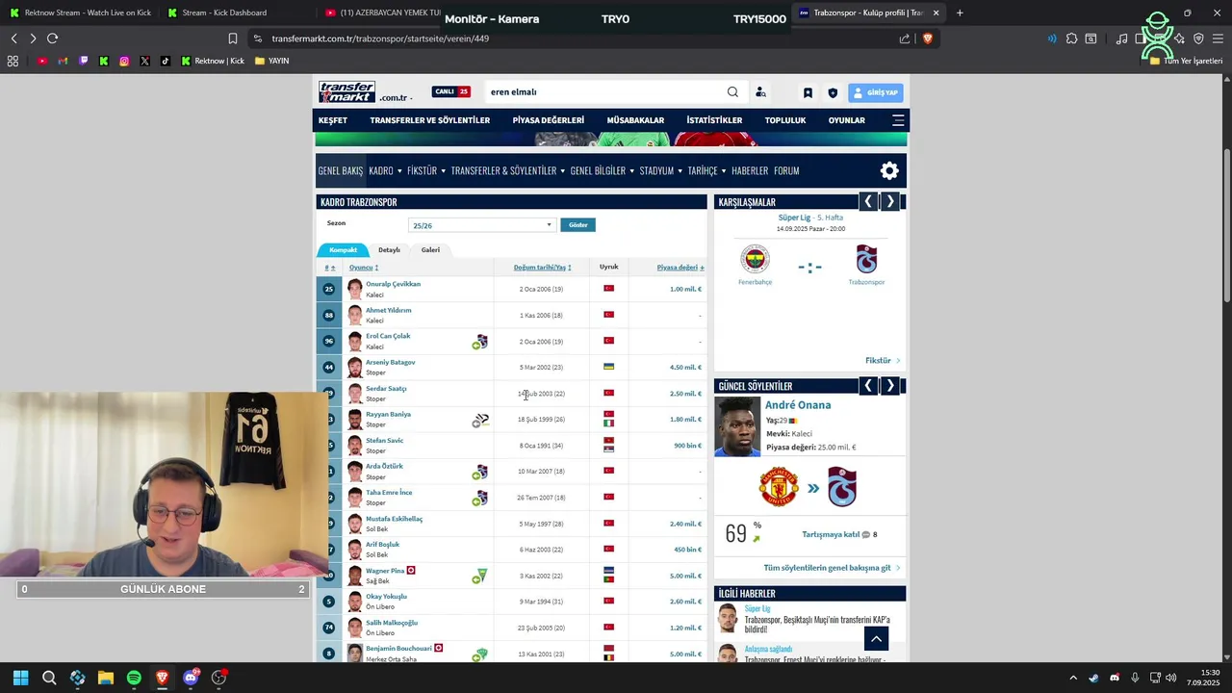This screenshot has height=693, width=1232.
Task: Open Benjamin Bouchouari's player profile
Action: pos(398,648)
